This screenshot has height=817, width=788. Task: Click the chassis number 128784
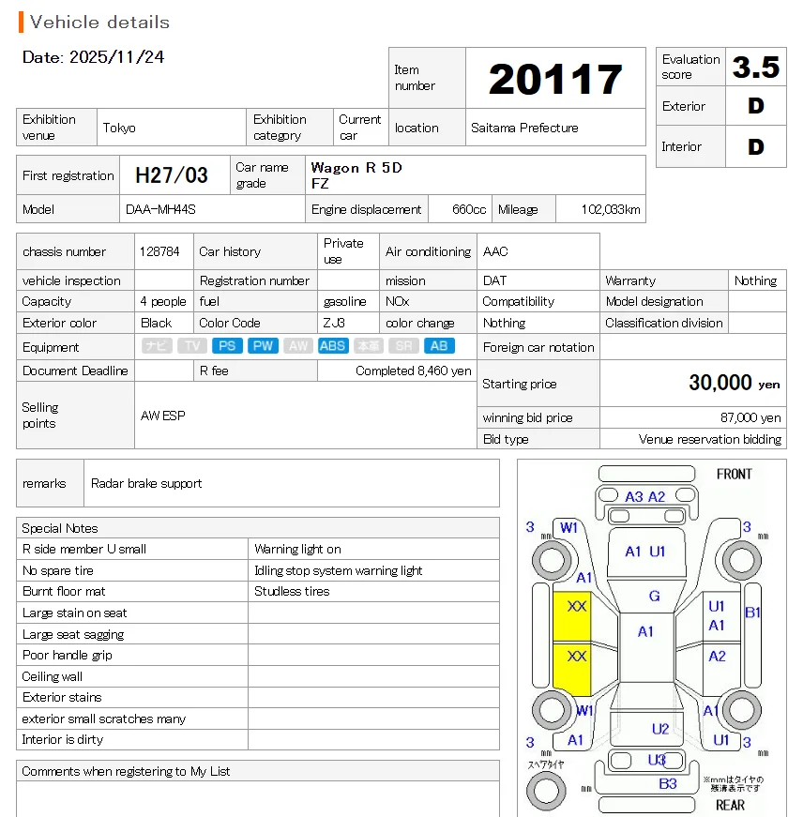[159, 251]
